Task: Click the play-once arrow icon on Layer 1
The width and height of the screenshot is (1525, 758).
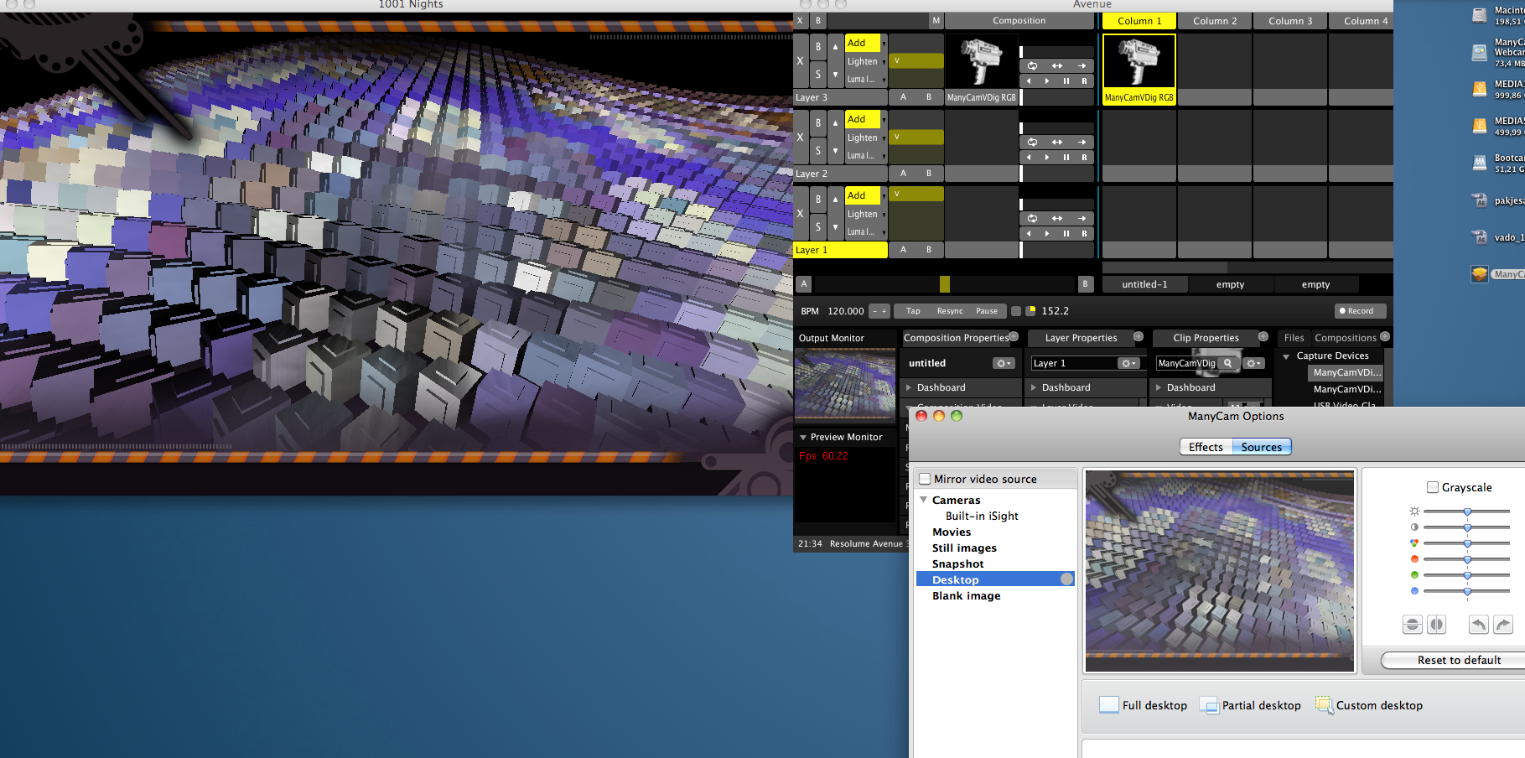Action: click(1082, 218)
